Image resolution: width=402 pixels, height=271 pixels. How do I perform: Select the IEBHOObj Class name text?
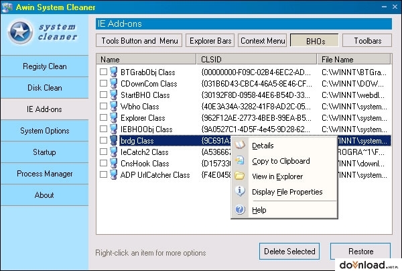[146, 129]
